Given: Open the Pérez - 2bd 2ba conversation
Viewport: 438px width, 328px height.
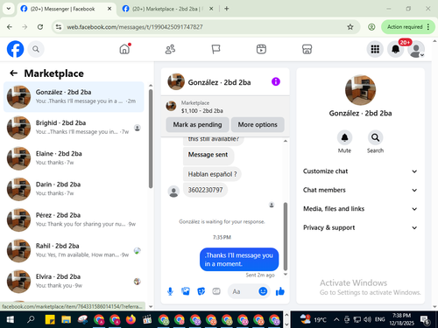Looking at the screenshot, I should click(74, 220).
